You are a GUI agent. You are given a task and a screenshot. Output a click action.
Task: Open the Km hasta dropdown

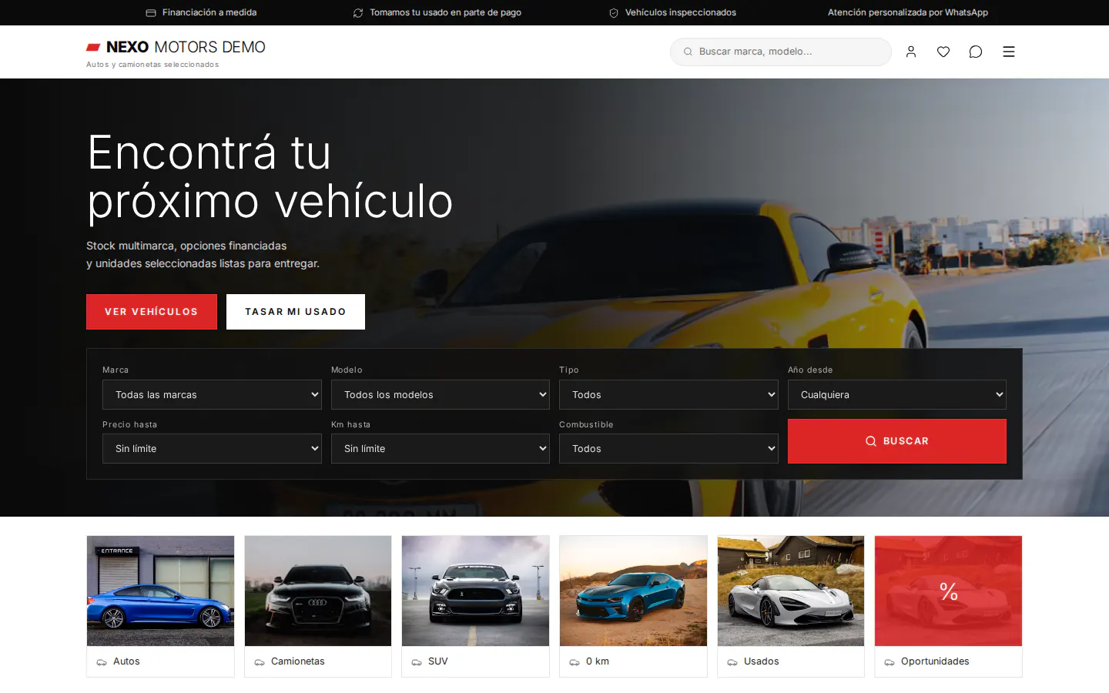(441, 448)
